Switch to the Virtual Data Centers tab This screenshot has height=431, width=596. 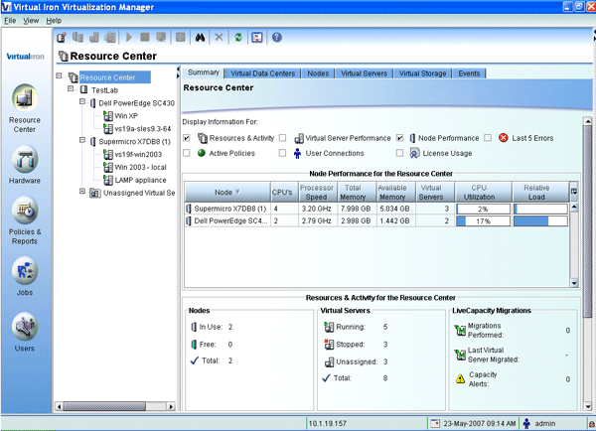(262, 73)
